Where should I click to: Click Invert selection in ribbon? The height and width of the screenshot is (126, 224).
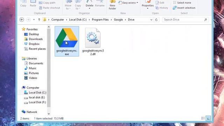tap(184, 8)
